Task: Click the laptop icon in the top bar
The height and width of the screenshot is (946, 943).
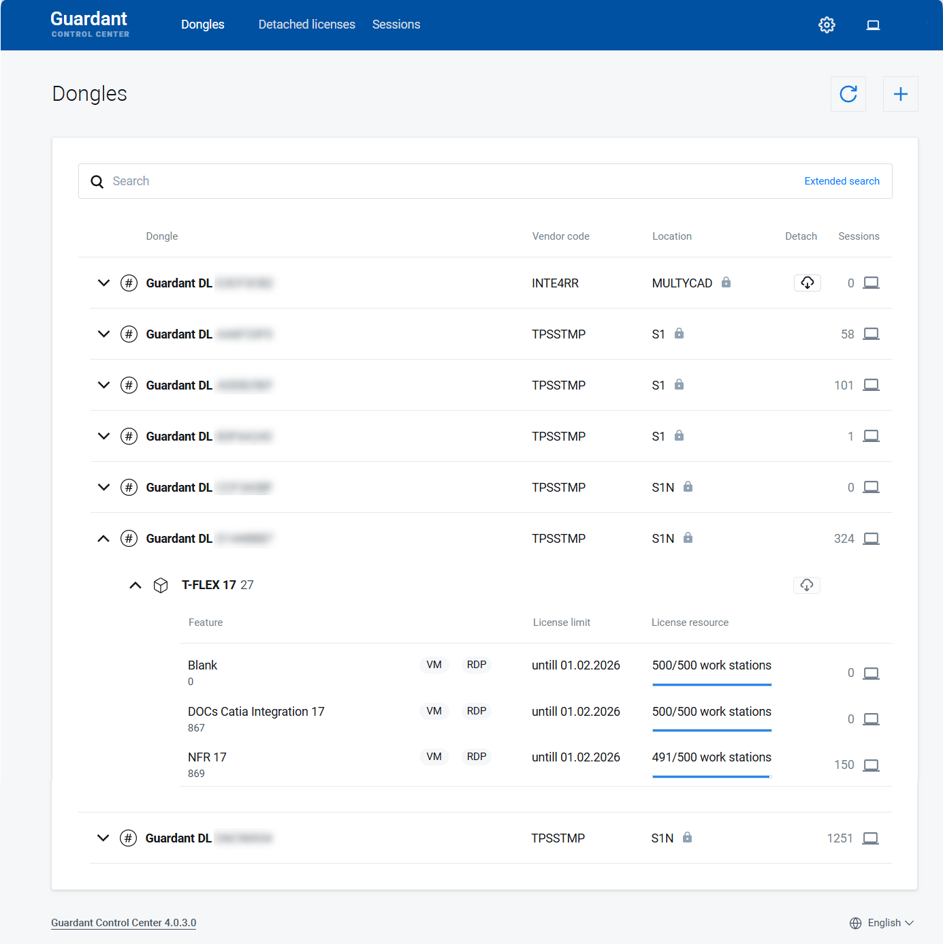Action: click(873, 25)
